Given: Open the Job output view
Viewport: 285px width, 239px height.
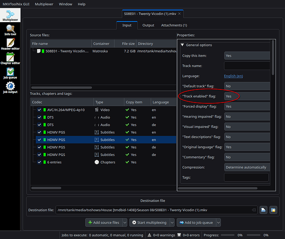Looking at the screenshot, I should (10, 88).
